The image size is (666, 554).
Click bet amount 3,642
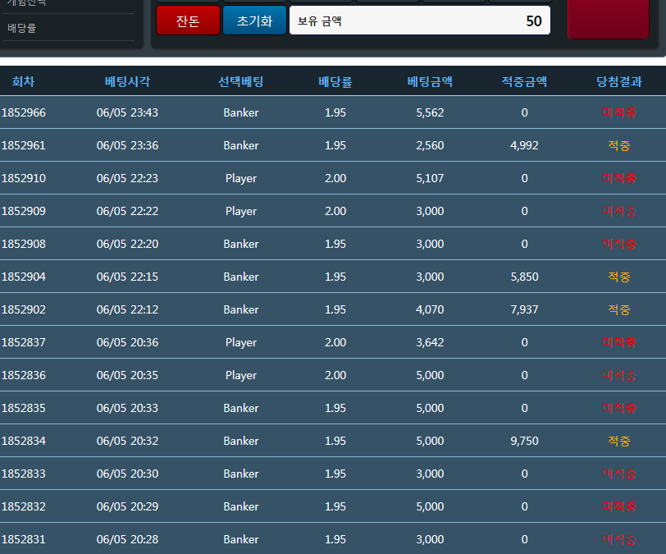point(430,342)
